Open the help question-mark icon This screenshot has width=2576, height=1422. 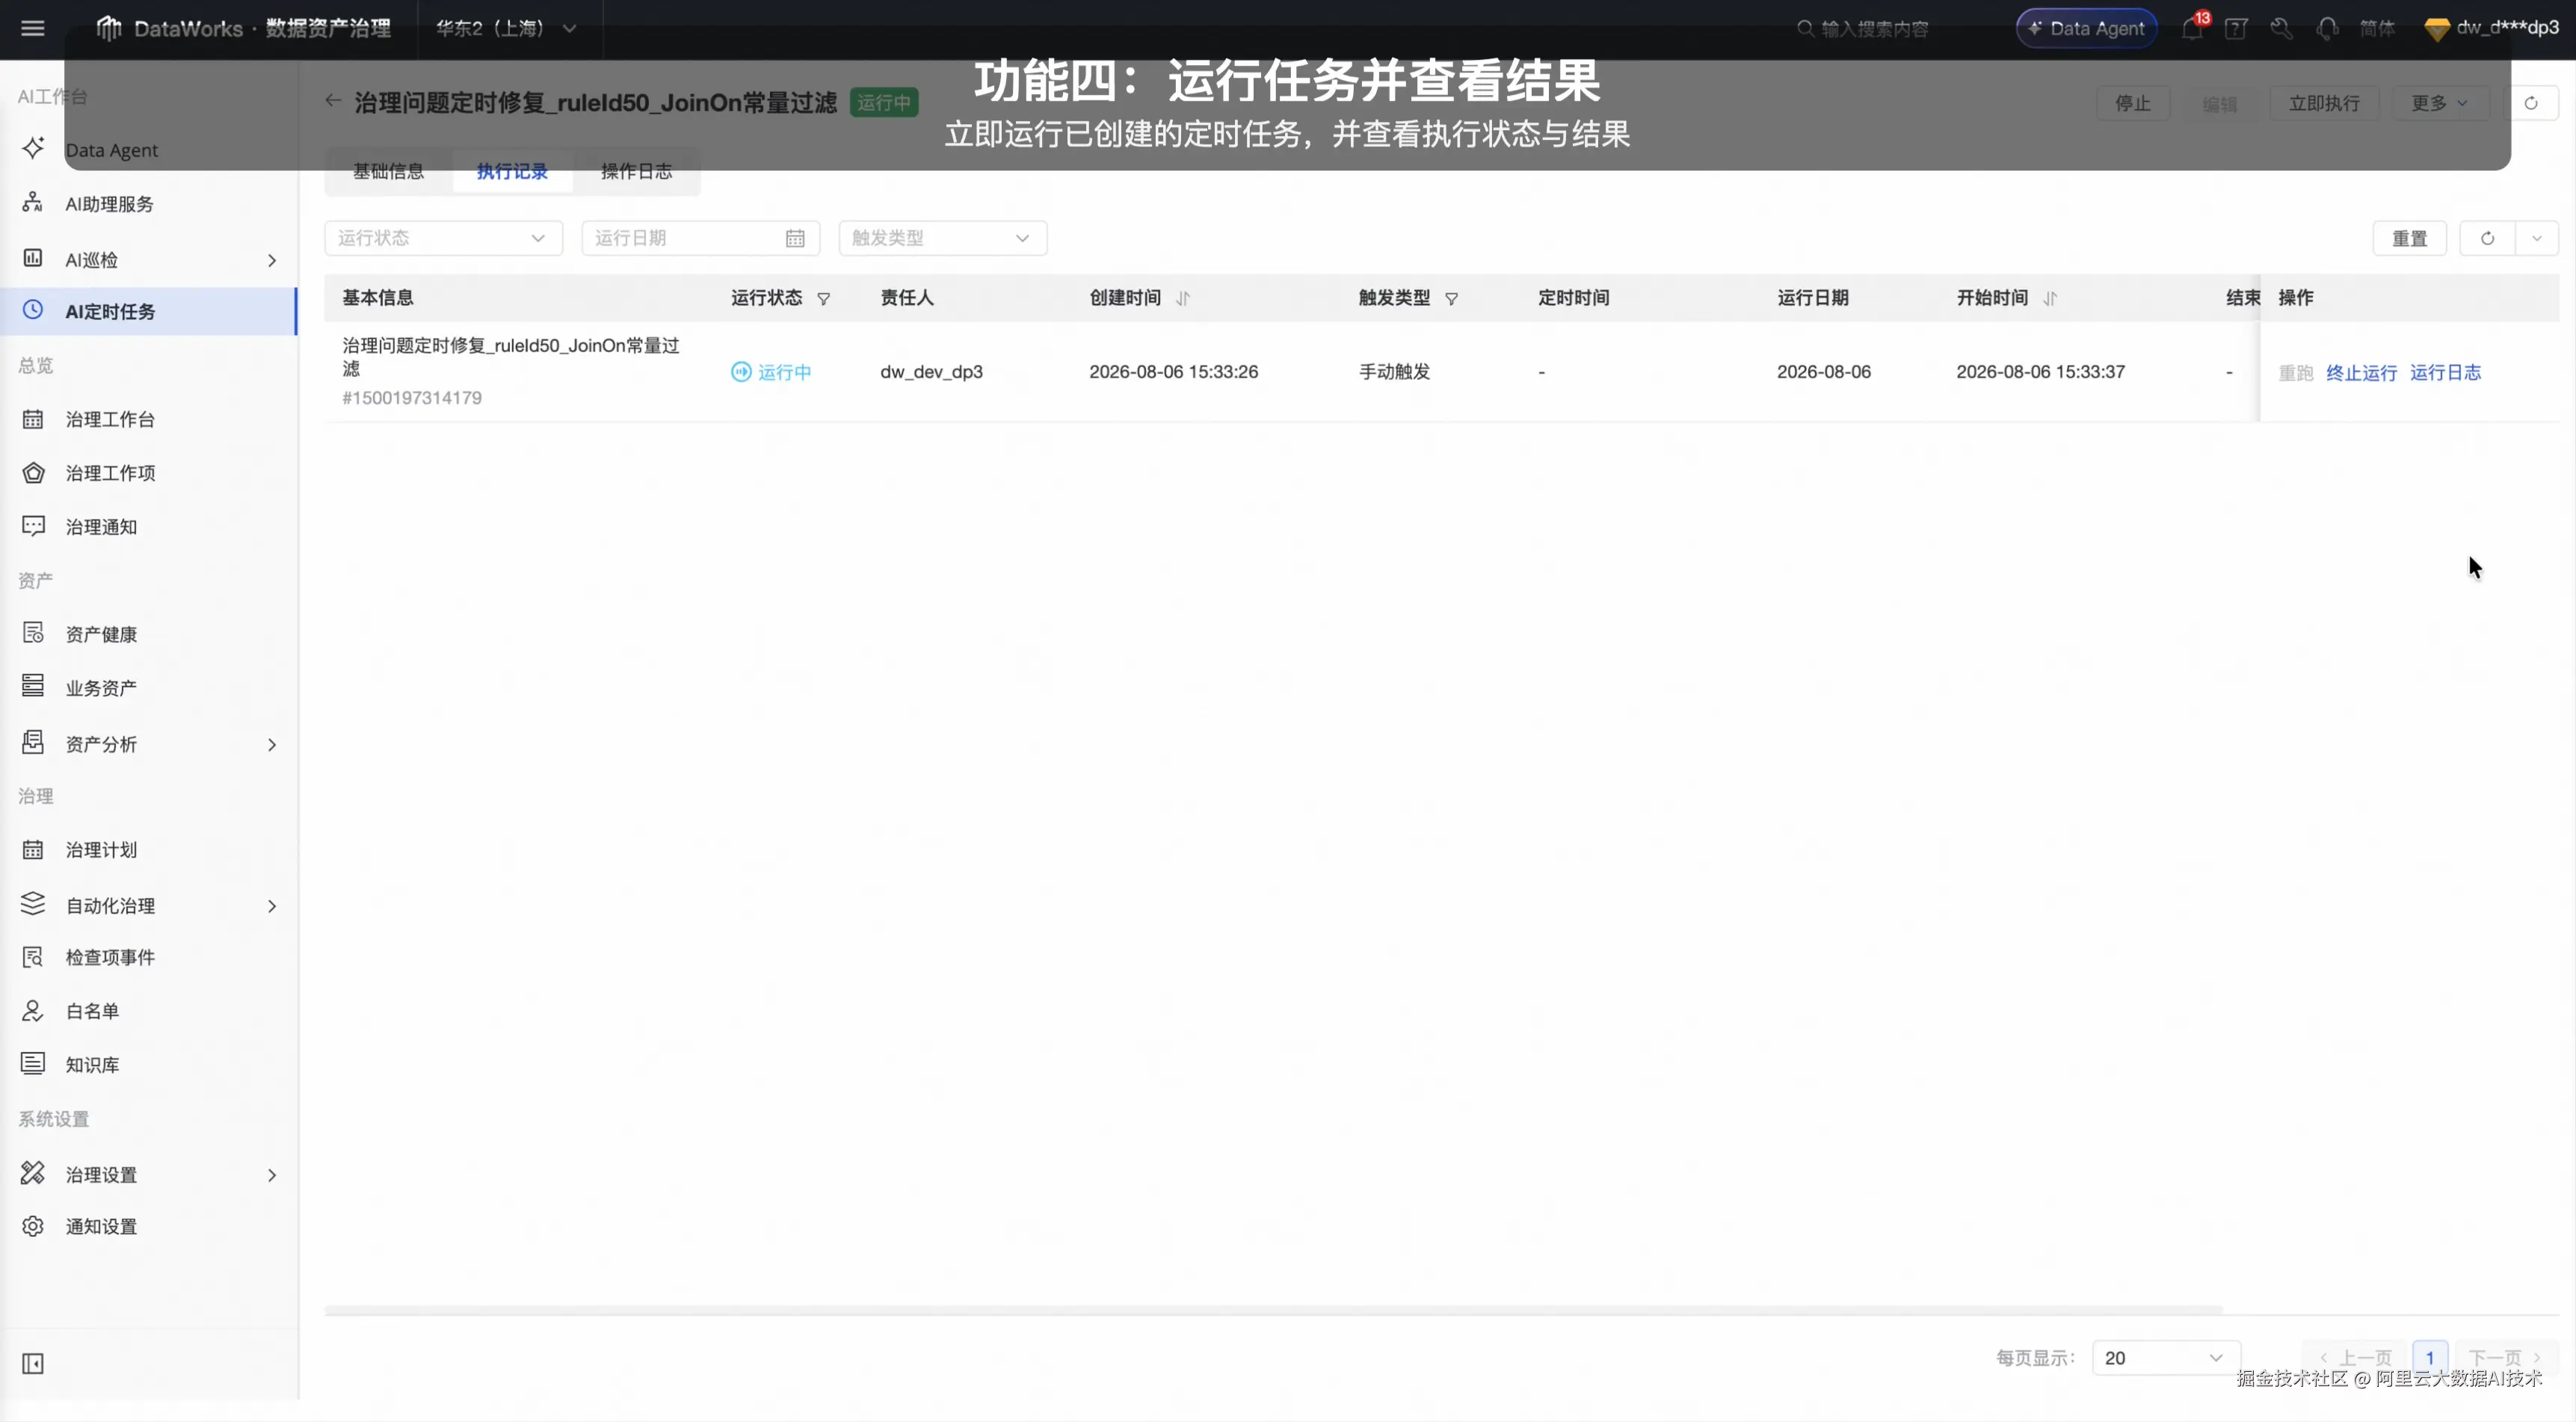(2236, 28)
